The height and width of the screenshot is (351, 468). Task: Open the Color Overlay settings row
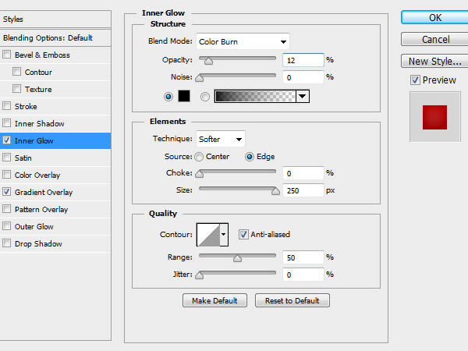click(55, 175)
